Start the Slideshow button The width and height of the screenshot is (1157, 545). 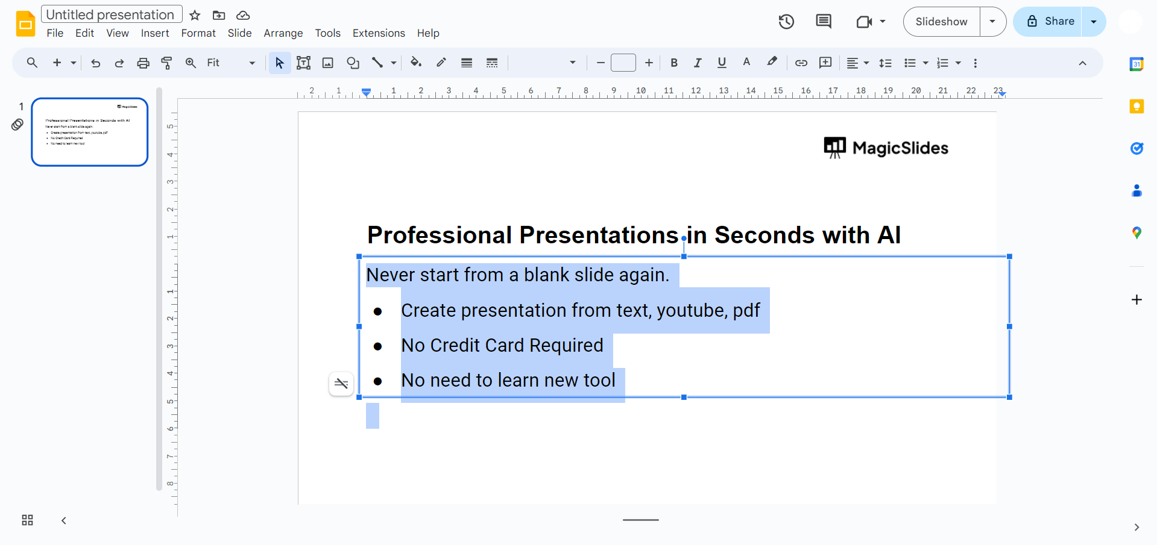point(941,22)
